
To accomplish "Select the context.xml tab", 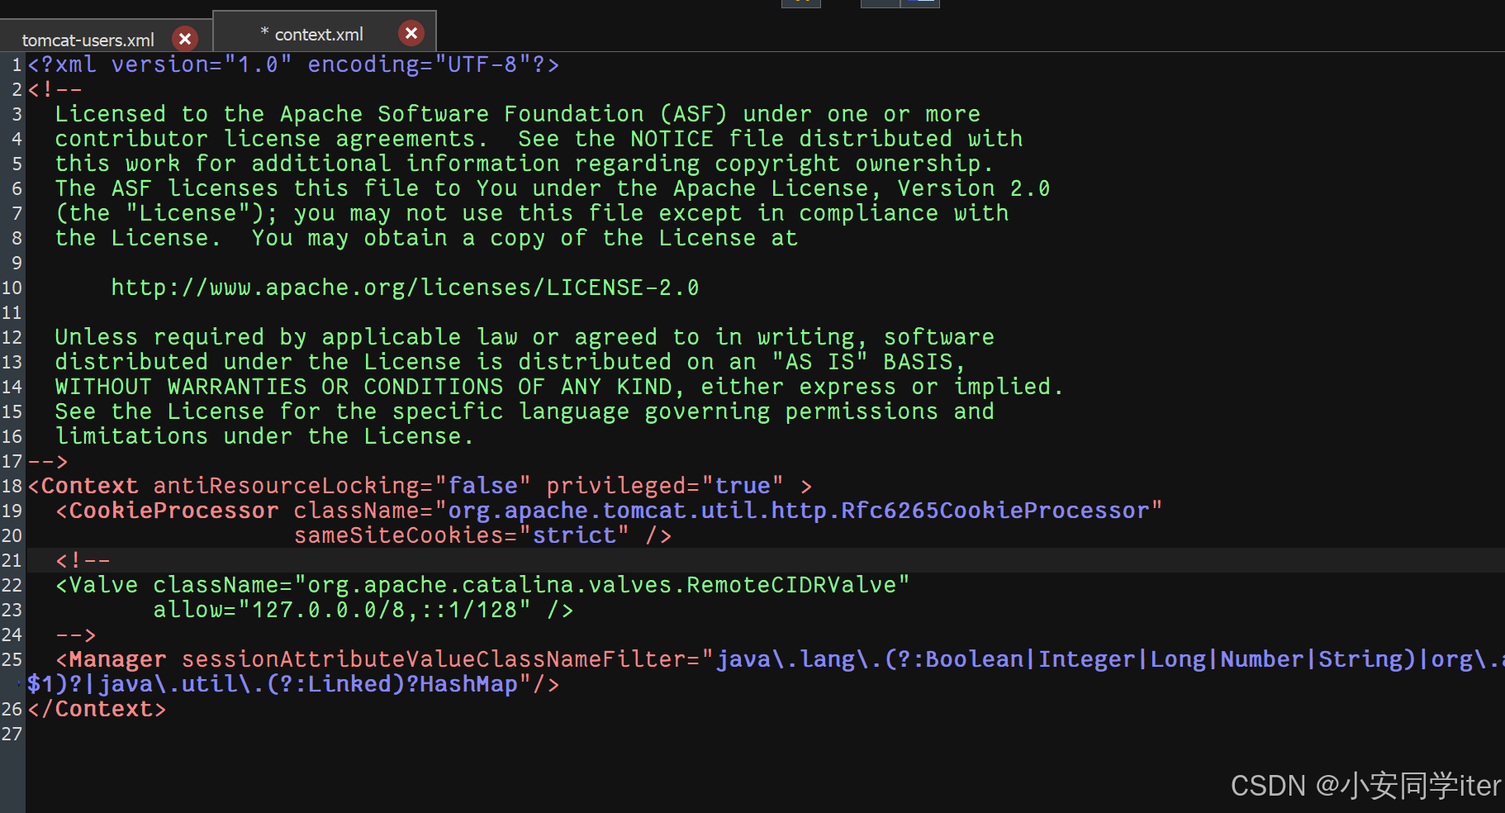I will [319, 34].
